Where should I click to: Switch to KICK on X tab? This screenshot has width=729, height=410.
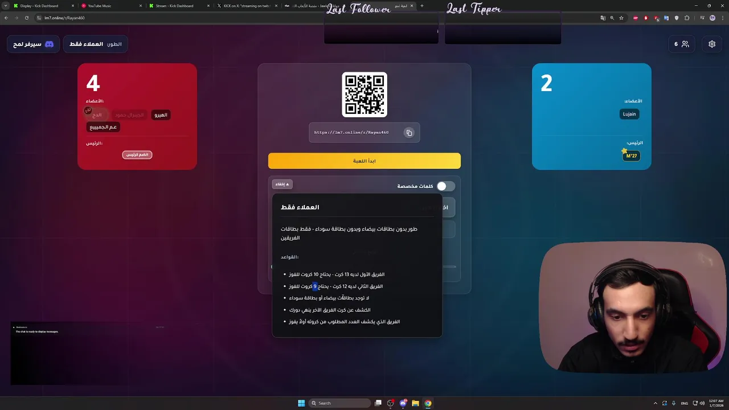247,6
